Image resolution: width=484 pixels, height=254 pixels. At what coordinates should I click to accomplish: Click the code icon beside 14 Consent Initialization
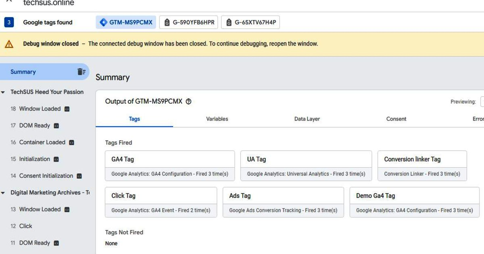point(79,176)
